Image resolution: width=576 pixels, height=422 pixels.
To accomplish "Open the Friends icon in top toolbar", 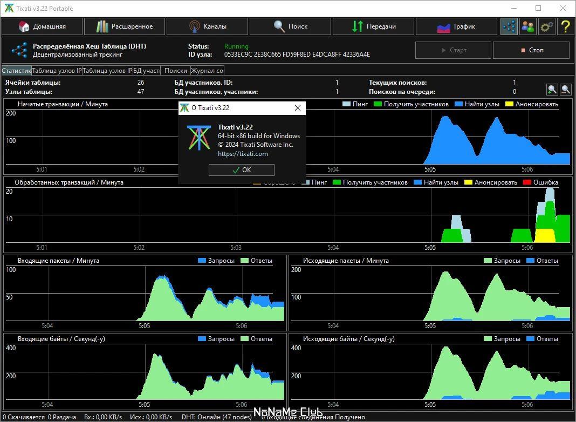I will 528,26.
